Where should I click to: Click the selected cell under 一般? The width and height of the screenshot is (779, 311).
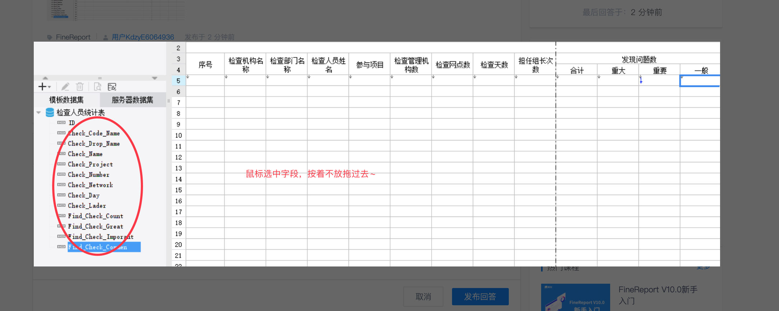[x=700, y=81]
